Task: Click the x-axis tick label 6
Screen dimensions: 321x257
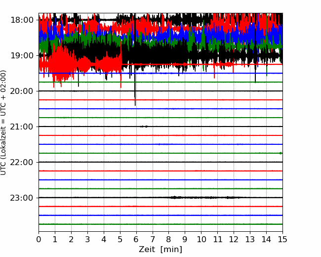Action: coord(136,239)
